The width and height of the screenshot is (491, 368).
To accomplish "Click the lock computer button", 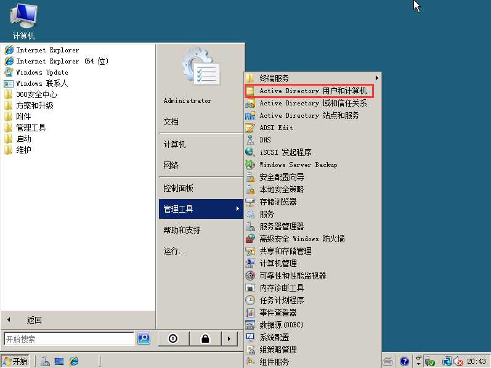I will [x=205, y=338].
